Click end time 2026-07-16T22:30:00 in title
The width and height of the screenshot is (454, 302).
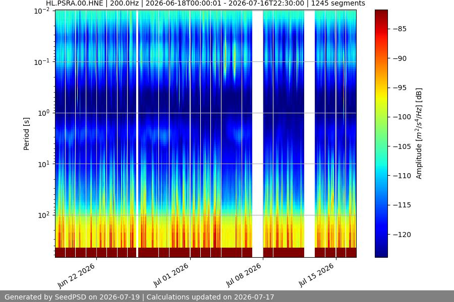point(266,4)
